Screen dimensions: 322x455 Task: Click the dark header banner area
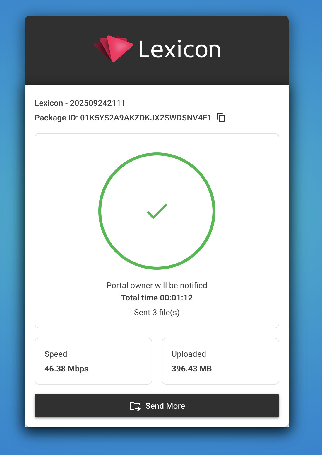[x=157, y=50]
